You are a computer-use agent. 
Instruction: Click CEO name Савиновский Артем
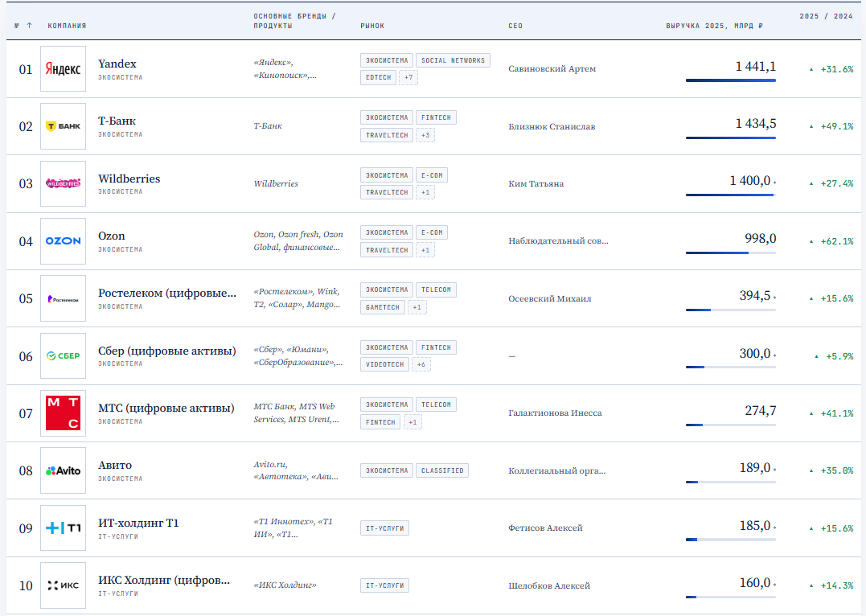[552, 69]
